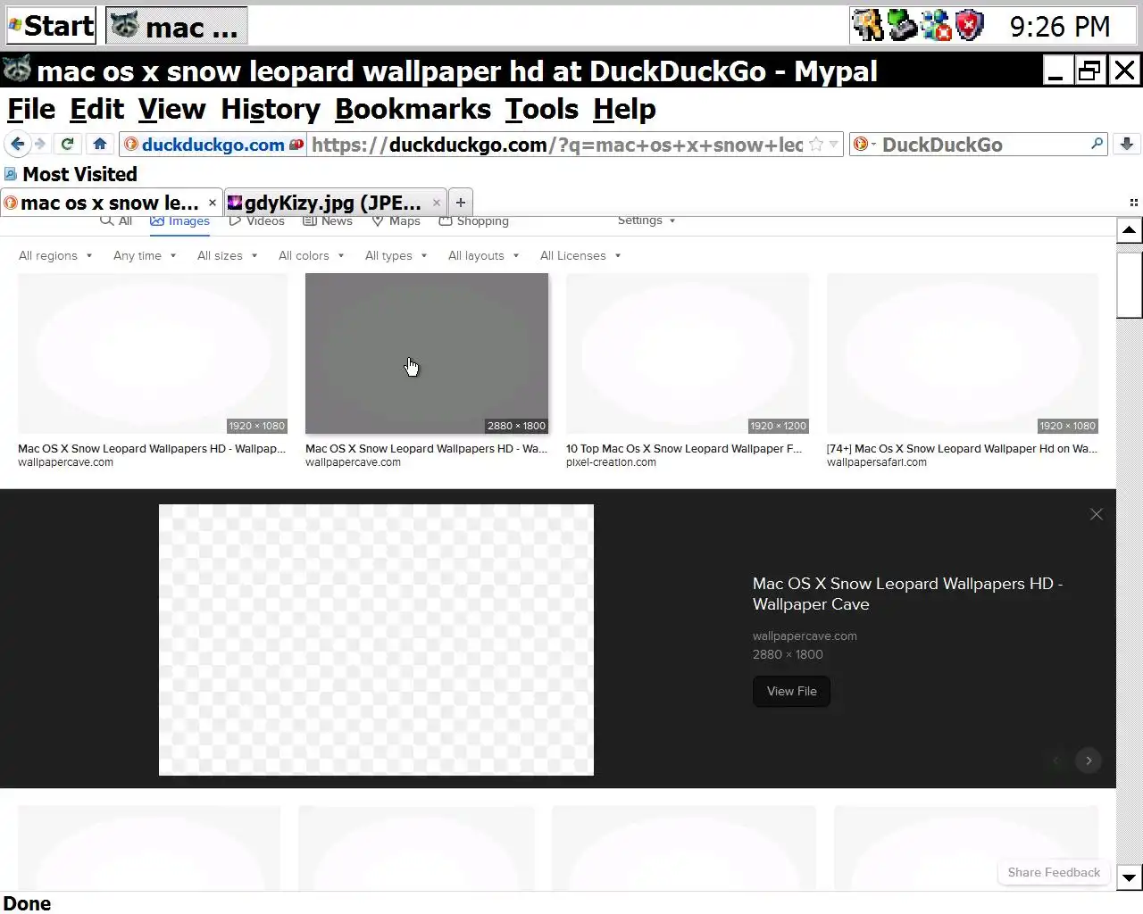Click the Safely Remove Hardware tray icon
This screenshot has height=914, width=1143.
click(902, 26)
